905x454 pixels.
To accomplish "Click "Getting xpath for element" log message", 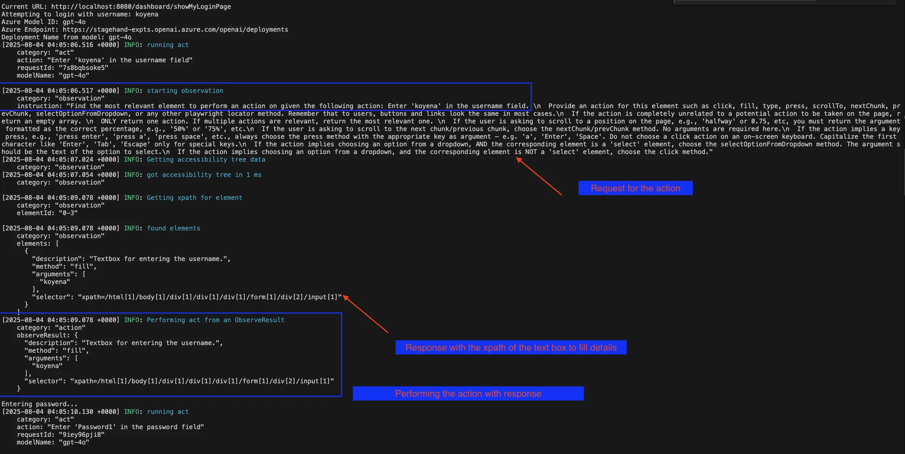I will click(194, 198).
